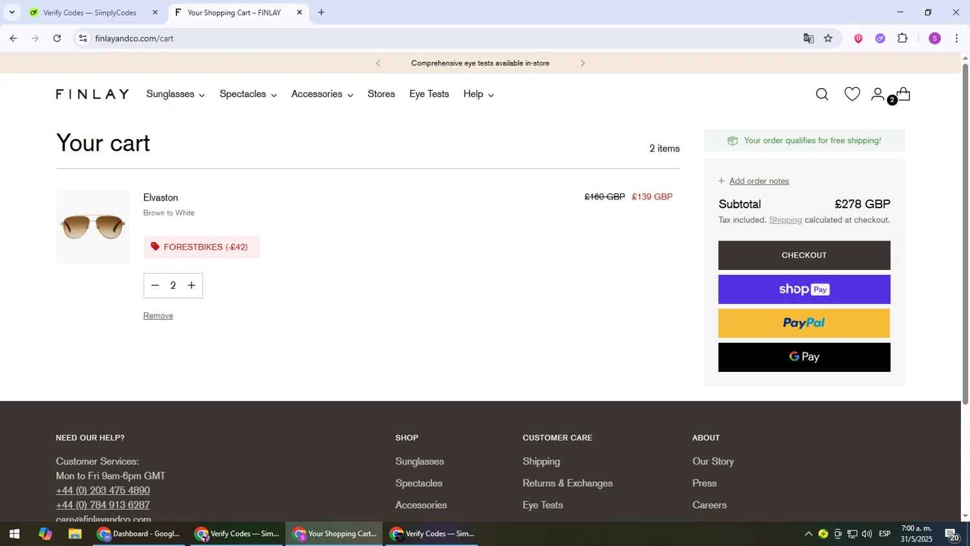This screenshot has height=546, width=970.
Task: Open the volume icon in system tray
Action: (x=867, y=534)
